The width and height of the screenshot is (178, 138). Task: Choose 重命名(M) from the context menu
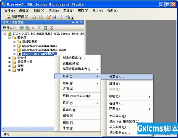pyautogui.click(x=77, y=110)
